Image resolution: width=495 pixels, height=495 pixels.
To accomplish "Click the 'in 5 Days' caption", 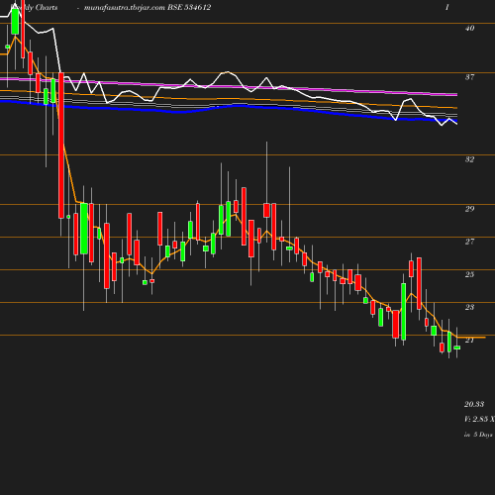I will coord(478,435).
